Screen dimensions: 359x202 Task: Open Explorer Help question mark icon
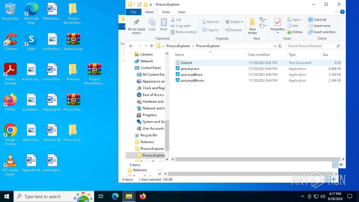pyautogui.click(x=342, y=12)
